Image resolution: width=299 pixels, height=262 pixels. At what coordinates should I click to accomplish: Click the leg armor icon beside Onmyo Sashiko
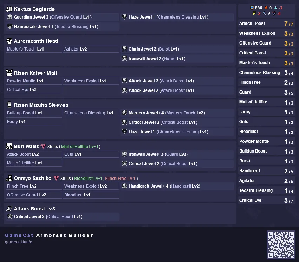pyautogui.click(x=9, y=178)
